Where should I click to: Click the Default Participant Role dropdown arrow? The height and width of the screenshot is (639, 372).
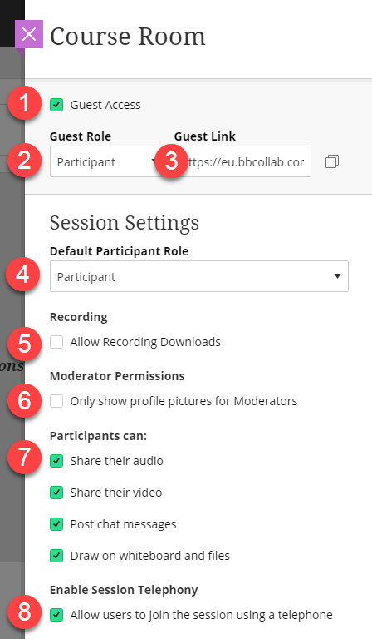coord(337,276)
